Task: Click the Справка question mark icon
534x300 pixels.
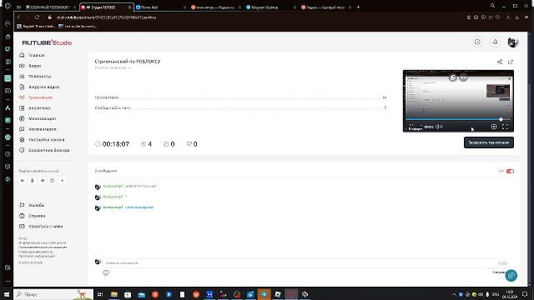Action: pos(23,216)
